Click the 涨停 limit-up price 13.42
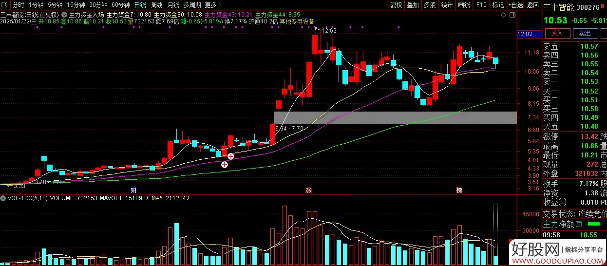Image resolution: width=607 pixels, height=266 pixels. point(589,136)
